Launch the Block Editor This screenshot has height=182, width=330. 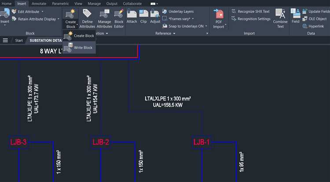pyautogui.click(x=119, y=19)
